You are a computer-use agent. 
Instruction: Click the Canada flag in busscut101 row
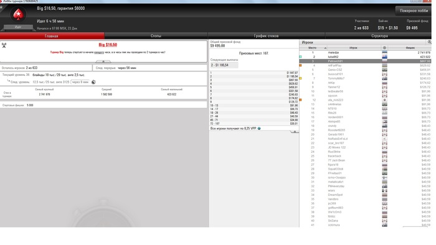(384, 74)
